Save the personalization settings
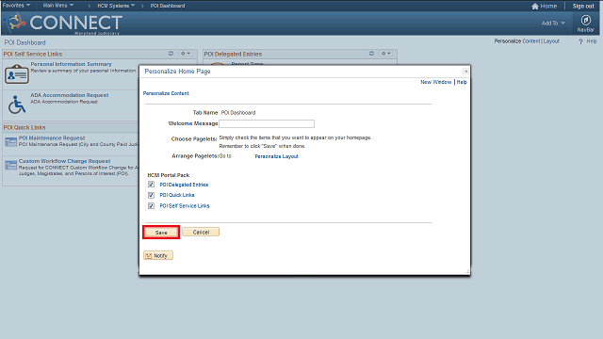Image resolution: width=603 pixels, height=339 pixels. point(161,233)
